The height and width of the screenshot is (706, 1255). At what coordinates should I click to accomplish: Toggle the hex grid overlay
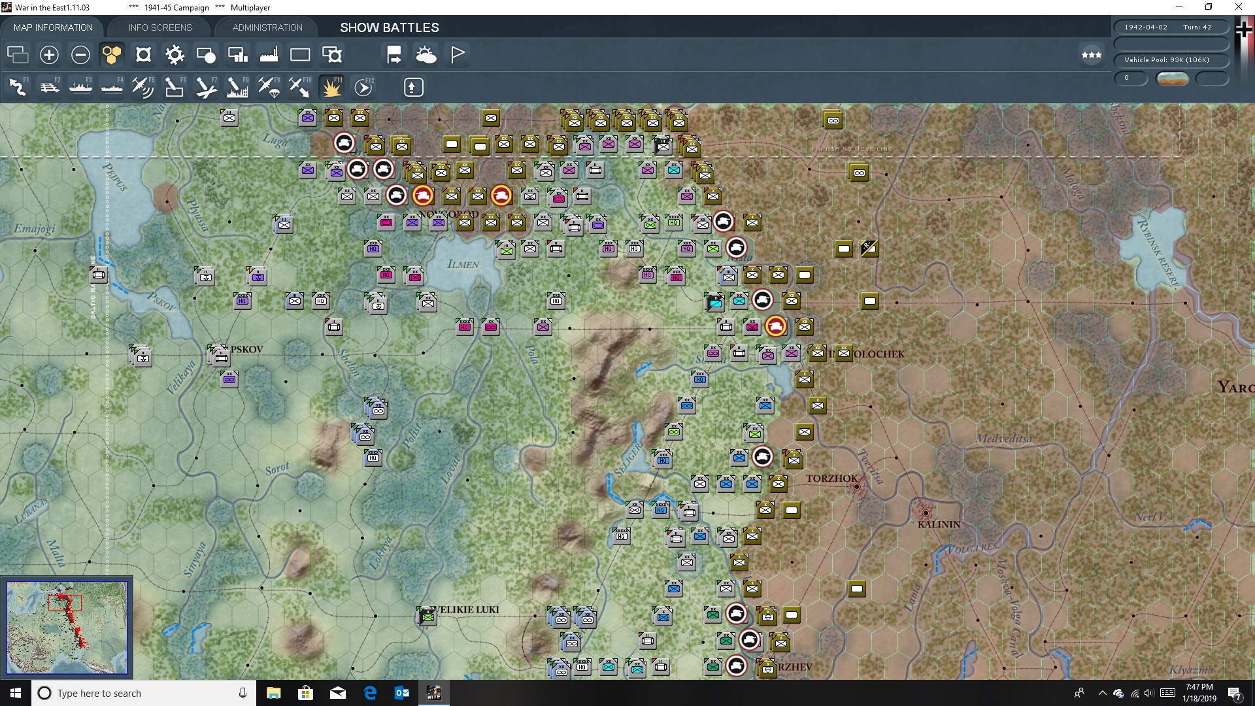tap(112, 55)
